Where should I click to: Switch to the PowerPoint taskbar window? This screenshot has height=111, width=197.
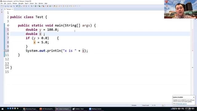(46, 109)
